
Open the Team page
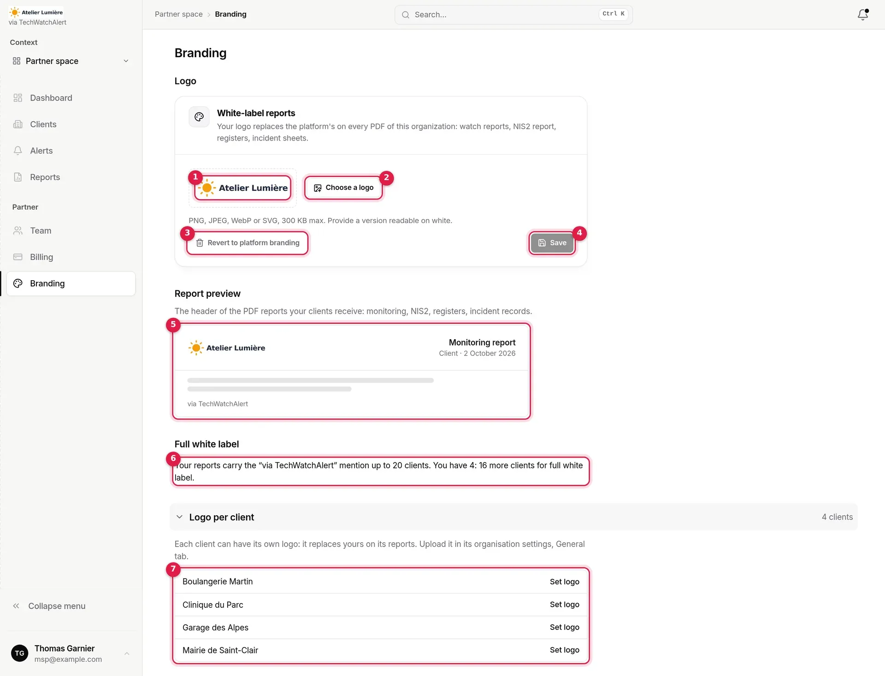(71, 230)
